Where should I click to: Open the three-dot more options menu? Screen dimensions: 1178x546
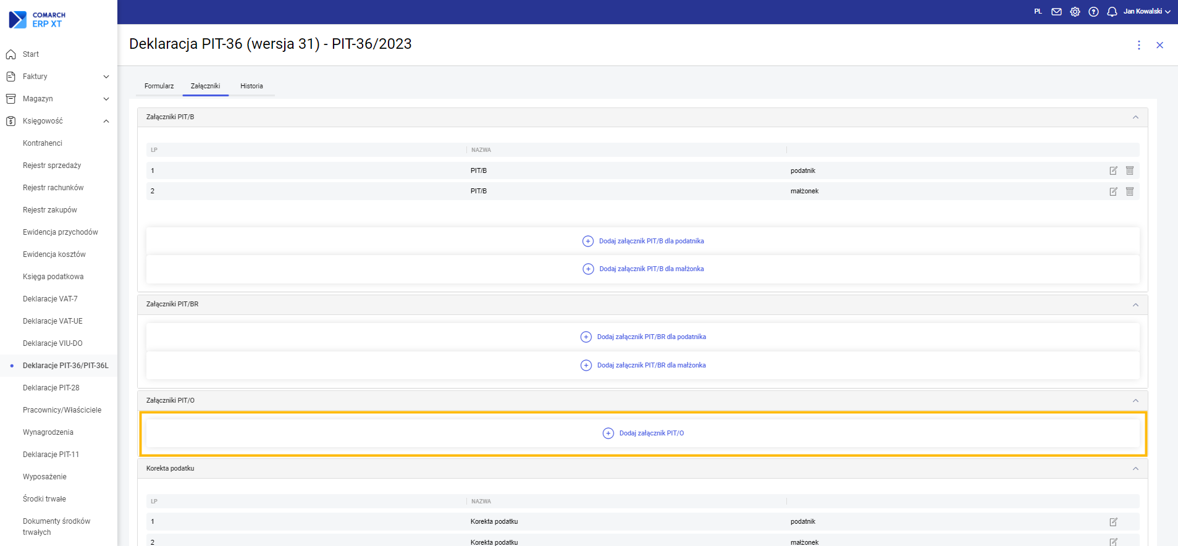click(x=1139, y=45)
